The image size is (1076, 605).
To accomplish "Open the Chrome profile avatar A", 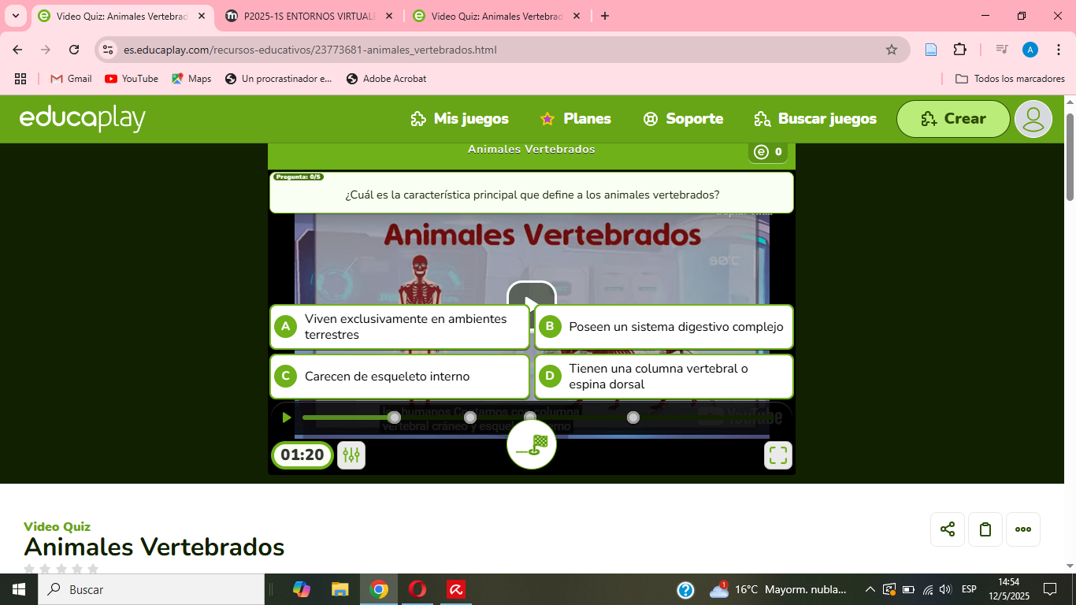I will tap(1030, 50).
